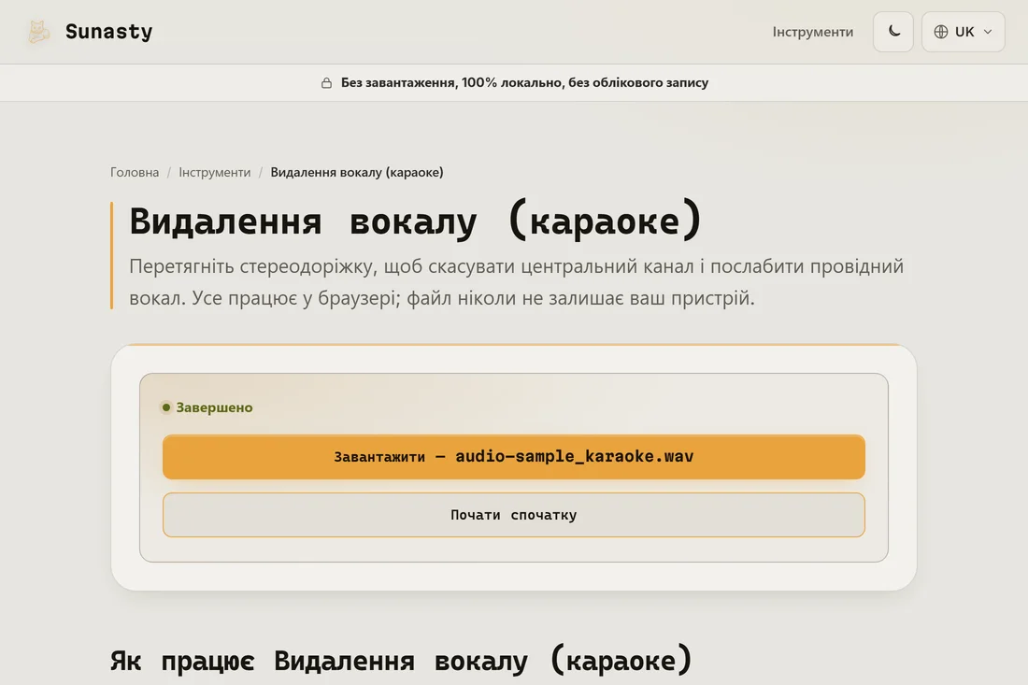Open the Інструменти navigation menu

[x=812, y=32]
